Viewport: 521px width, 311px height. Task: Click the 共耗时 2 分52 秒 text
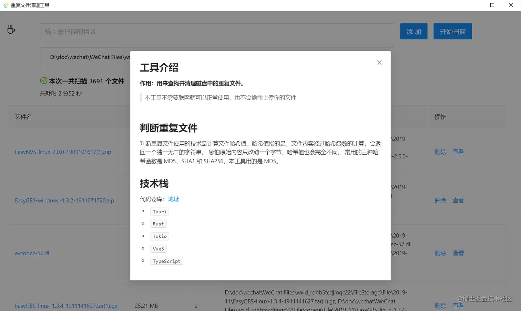[61, 93]
